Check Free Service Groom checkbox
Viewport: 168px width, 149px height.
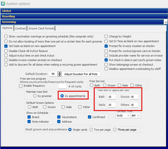coord(104,85)
